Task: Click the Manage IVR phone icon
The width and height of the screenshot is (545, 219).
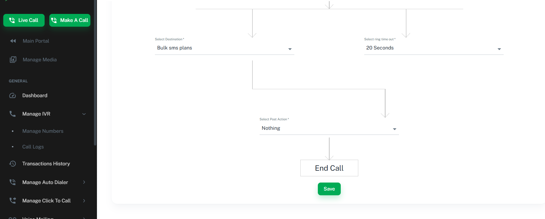Action: (x=12, y=114)
